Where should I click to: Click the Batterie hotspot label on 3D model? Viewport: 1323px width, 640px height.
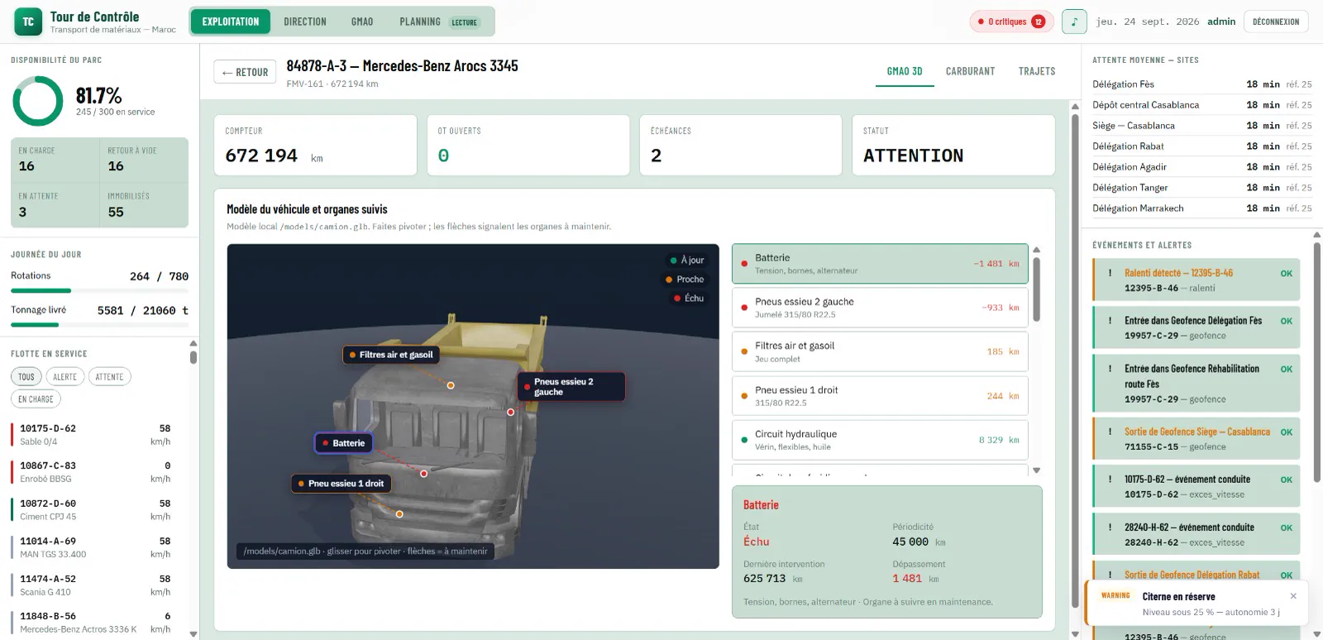tap(343, 443)
